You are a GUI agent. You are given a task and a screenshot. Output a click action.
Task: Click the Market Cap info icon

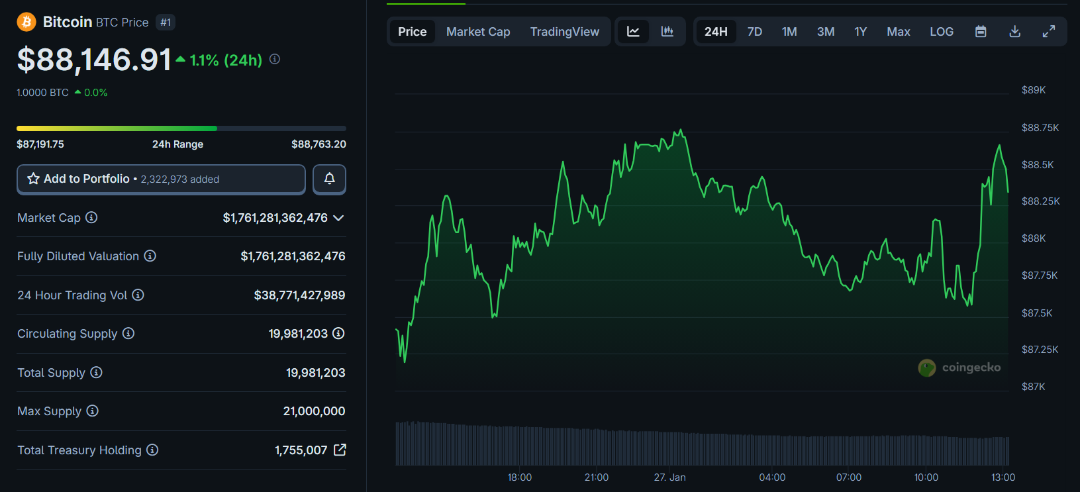[92, 217]
